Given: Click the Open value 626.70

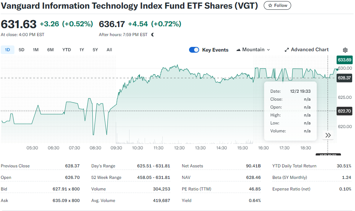Looking at the screenshot, I should (72, 177).
